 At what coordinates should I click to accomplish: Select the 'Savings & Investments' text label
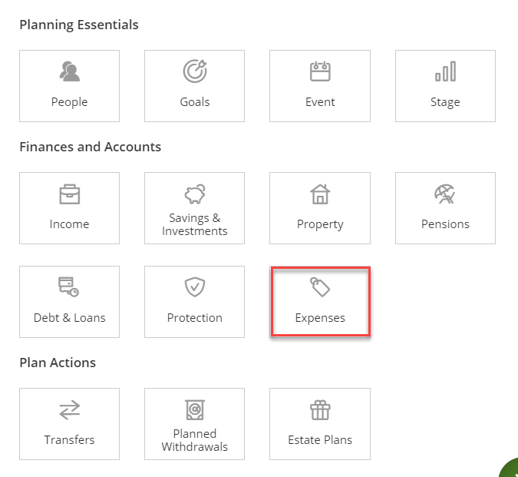pyautogui.click(x=194, y=224)
